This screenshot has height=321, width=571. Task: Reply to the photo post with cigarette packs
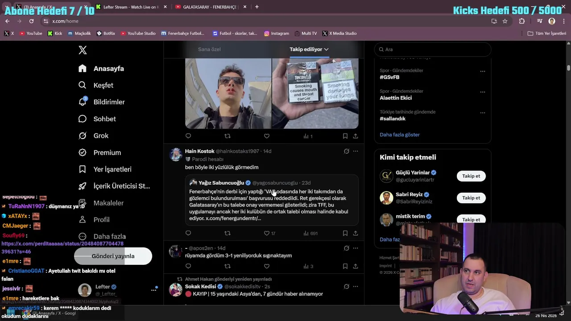point(188,136)
